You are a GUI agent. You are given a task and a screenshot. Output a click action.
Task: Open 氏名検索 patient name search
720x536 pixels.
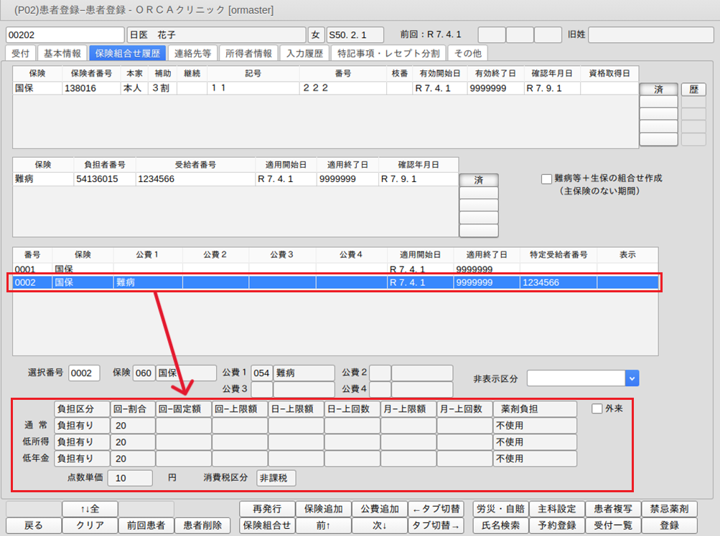coord(500,525)
